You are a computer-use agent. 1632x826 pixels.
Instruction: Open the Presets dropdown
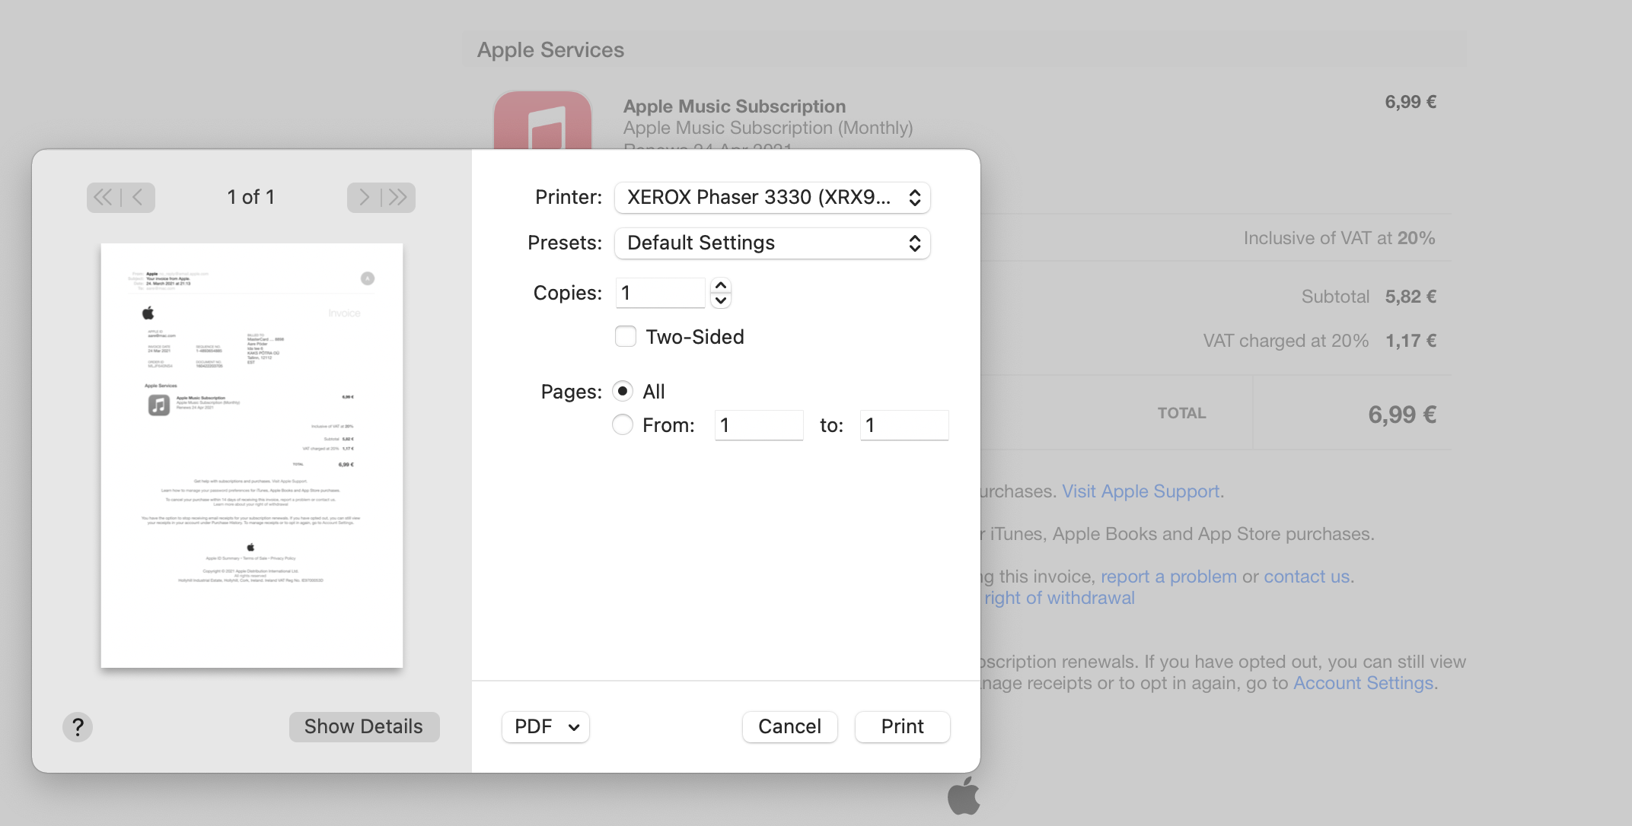772,243
